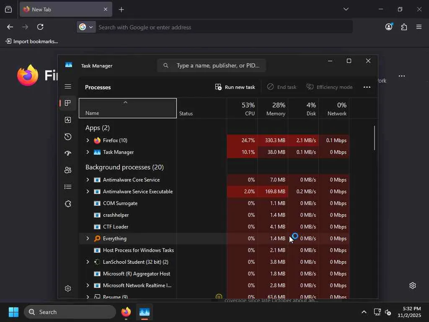
Task: Open the Windows Start menu
Action: coord(13,312)
